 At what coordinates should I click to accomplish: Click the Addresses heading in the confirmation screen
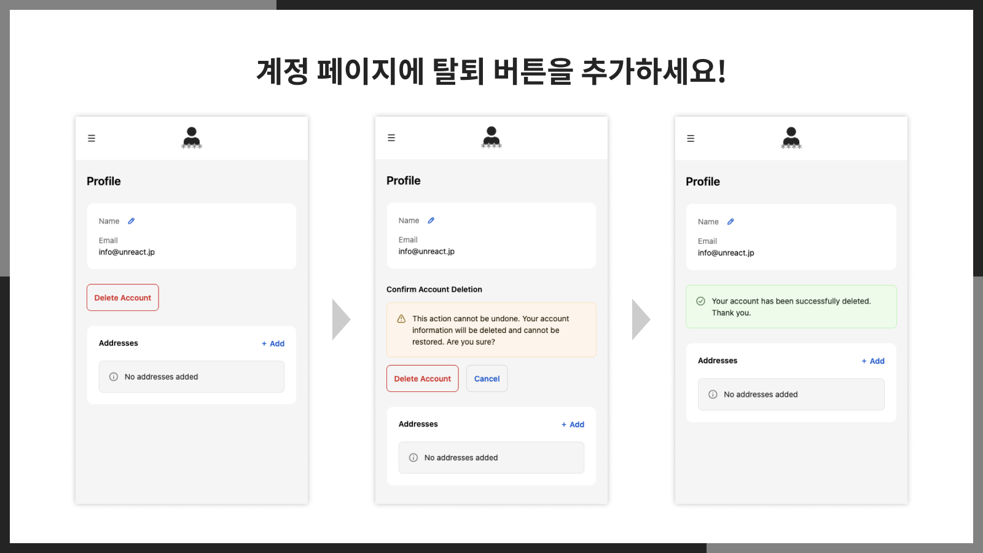tap(418, 424)
